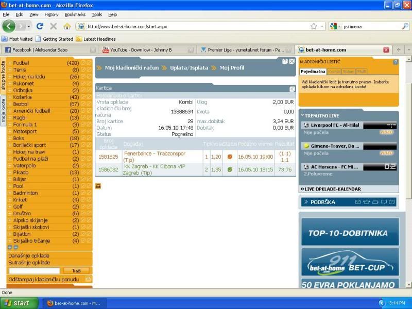Image resolution: width=412 pixels, height=309 pixels.
Task: Open the email support icon in Podrška bar
Action: (358, 202)
